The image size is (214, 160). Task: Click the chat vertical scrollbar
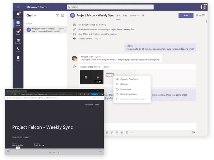click(207, 22)
